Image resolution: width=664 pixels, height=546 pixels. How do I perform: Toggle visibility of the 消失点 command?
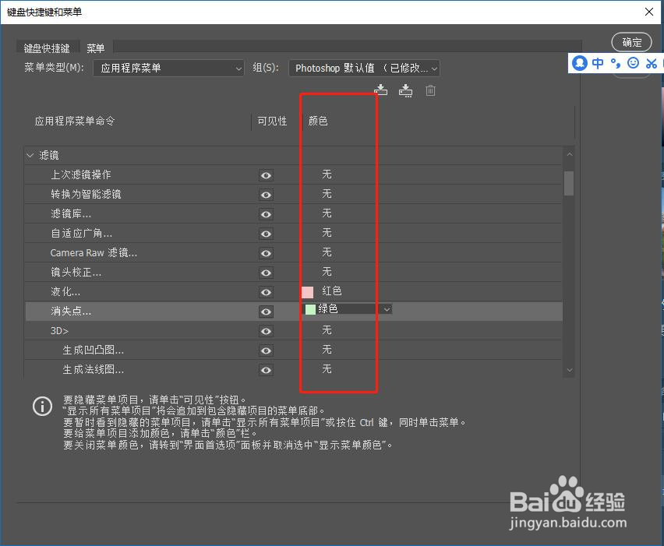266,311
